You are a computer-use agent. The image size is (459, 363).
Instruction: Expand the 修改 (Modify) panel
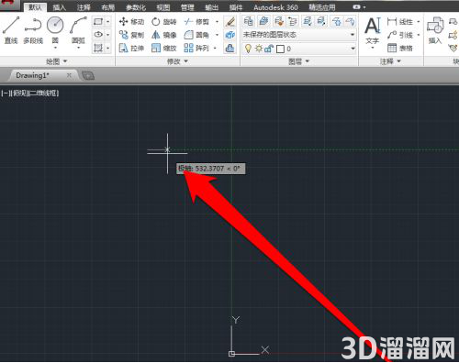(177, 61)
